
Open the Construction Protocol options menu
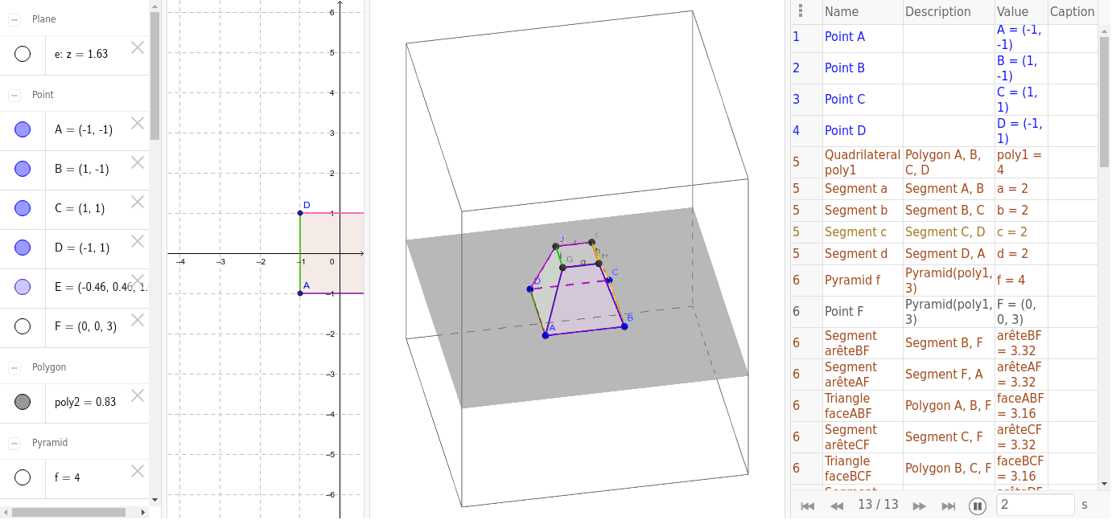point(801,9)
